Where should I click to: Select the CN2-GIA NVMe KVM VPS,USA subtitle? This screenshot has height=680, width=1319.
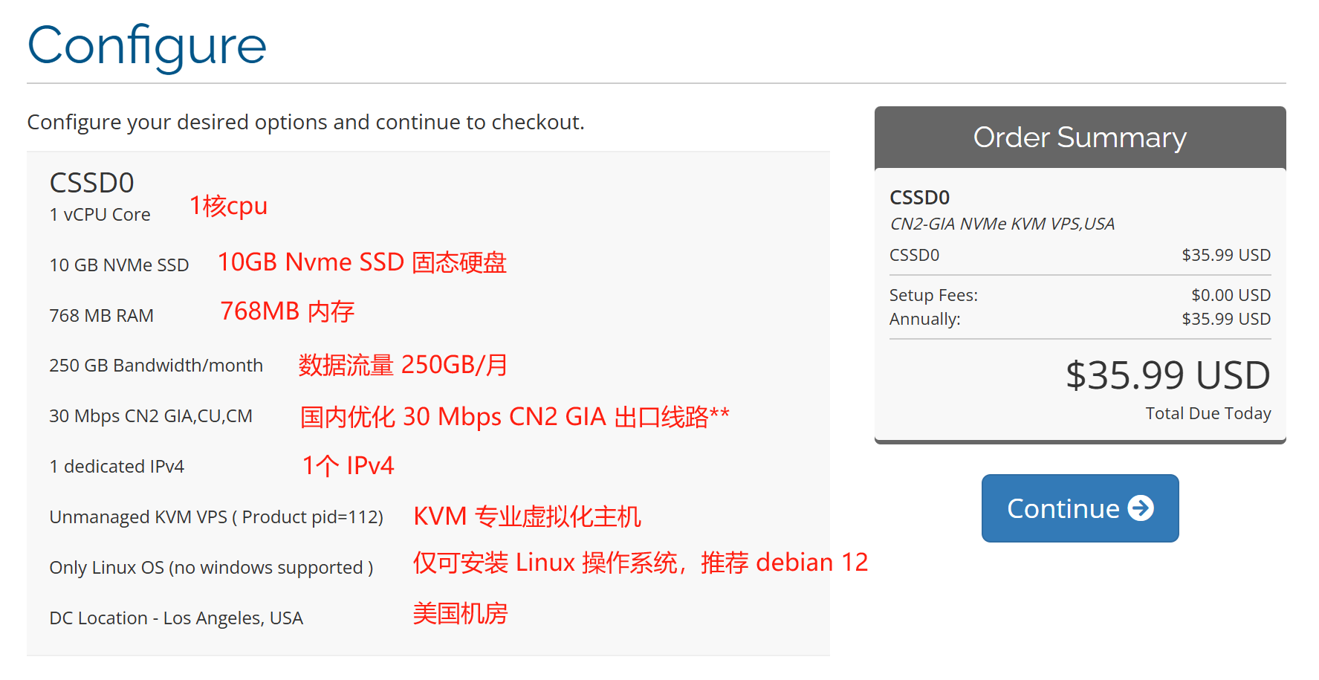coord(1002,223)
